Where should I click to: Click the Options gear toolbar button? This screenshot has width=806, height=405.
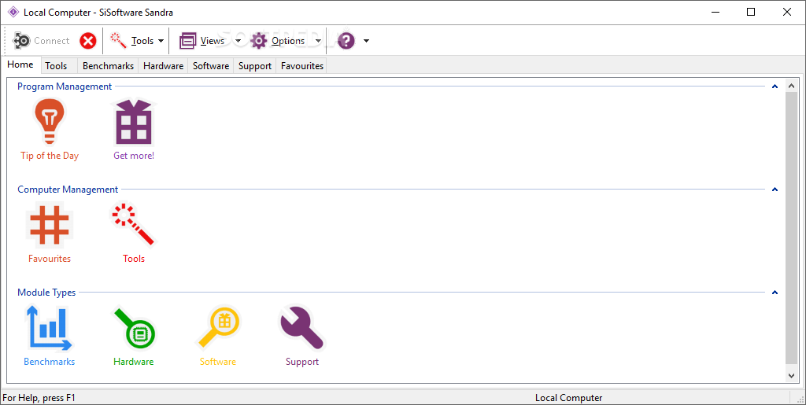click(277, 41)
